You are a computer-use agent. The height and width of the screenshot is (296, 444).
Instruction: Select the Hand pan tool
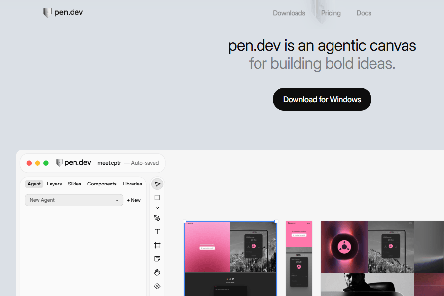click(x=157, y=272)
